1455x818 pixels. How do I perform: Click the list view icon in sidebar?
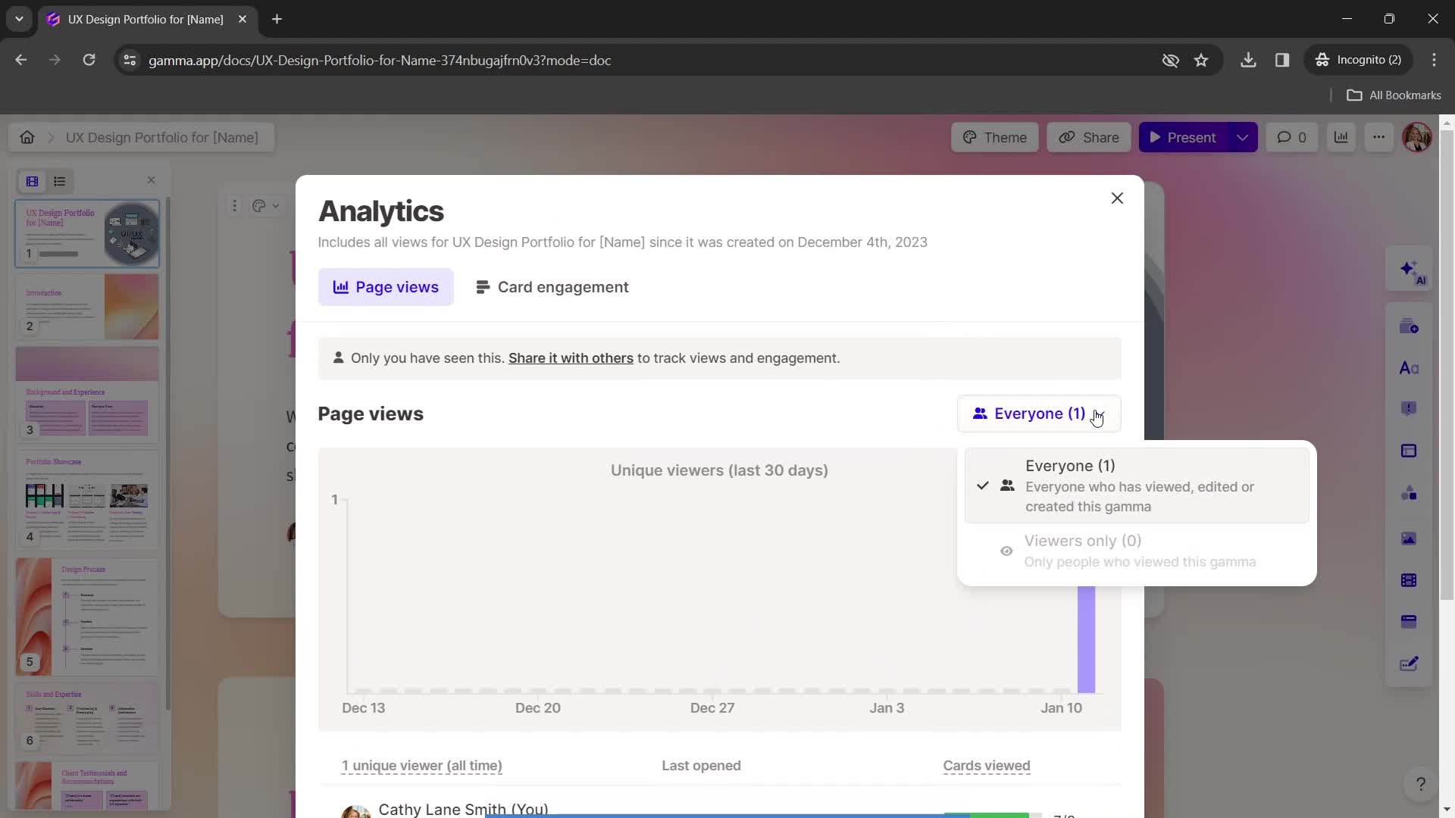[60, 180]
